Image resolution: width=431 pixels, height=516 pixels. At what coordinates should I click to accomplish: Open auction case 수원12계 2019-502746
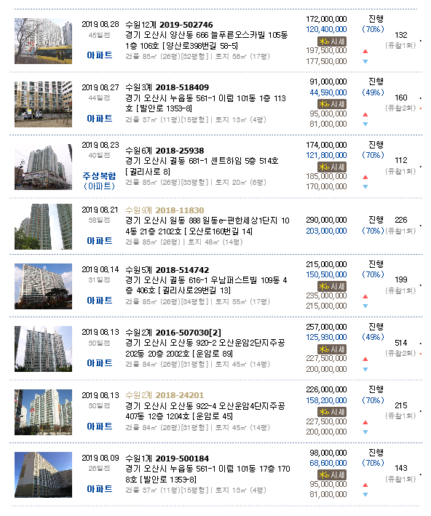[x=169, y=25]
